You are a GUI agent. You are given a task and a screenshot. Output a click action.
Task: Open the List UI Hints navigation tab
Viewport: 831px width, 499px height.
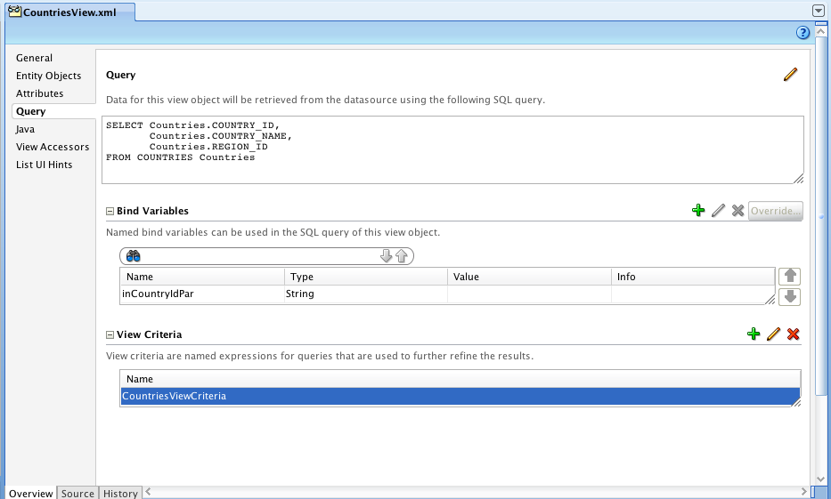44,165
